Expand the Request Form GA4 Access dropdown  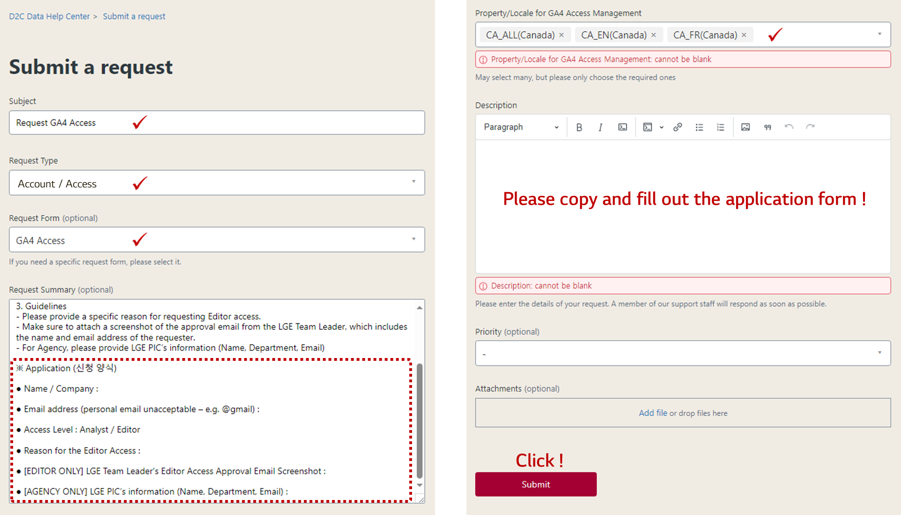[x=217, y=240]
